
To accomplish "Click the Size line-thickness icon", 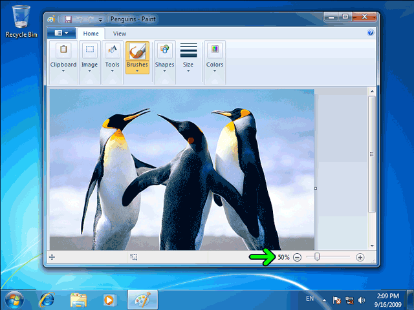I will tap(188, 50).
